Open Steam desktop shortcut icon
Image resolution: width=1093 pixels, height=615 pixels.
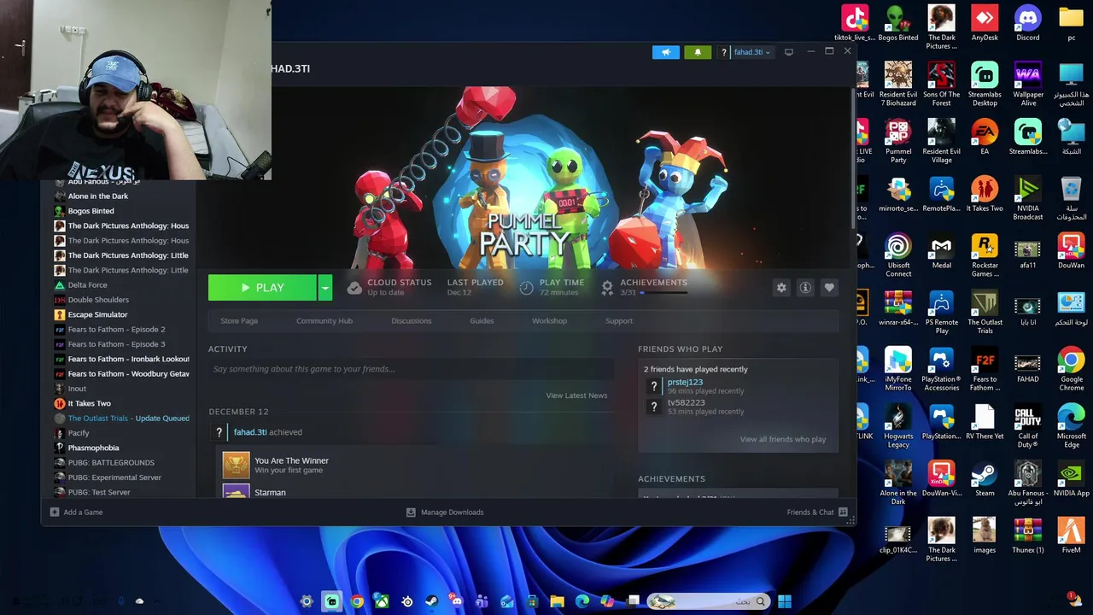(985, 479)
